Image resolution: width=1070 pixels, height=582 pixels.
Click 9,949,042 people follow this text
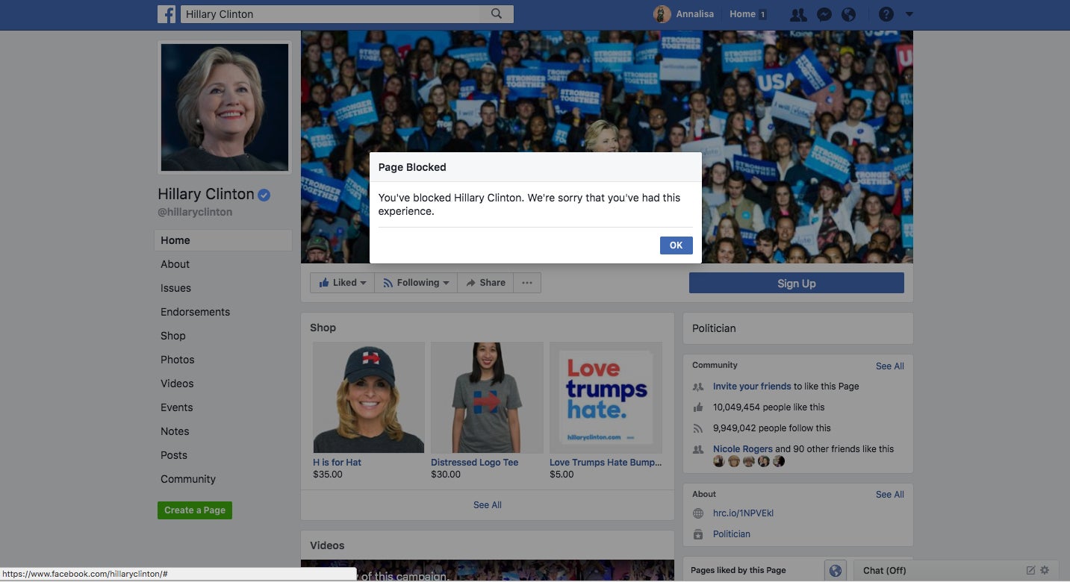772,428
